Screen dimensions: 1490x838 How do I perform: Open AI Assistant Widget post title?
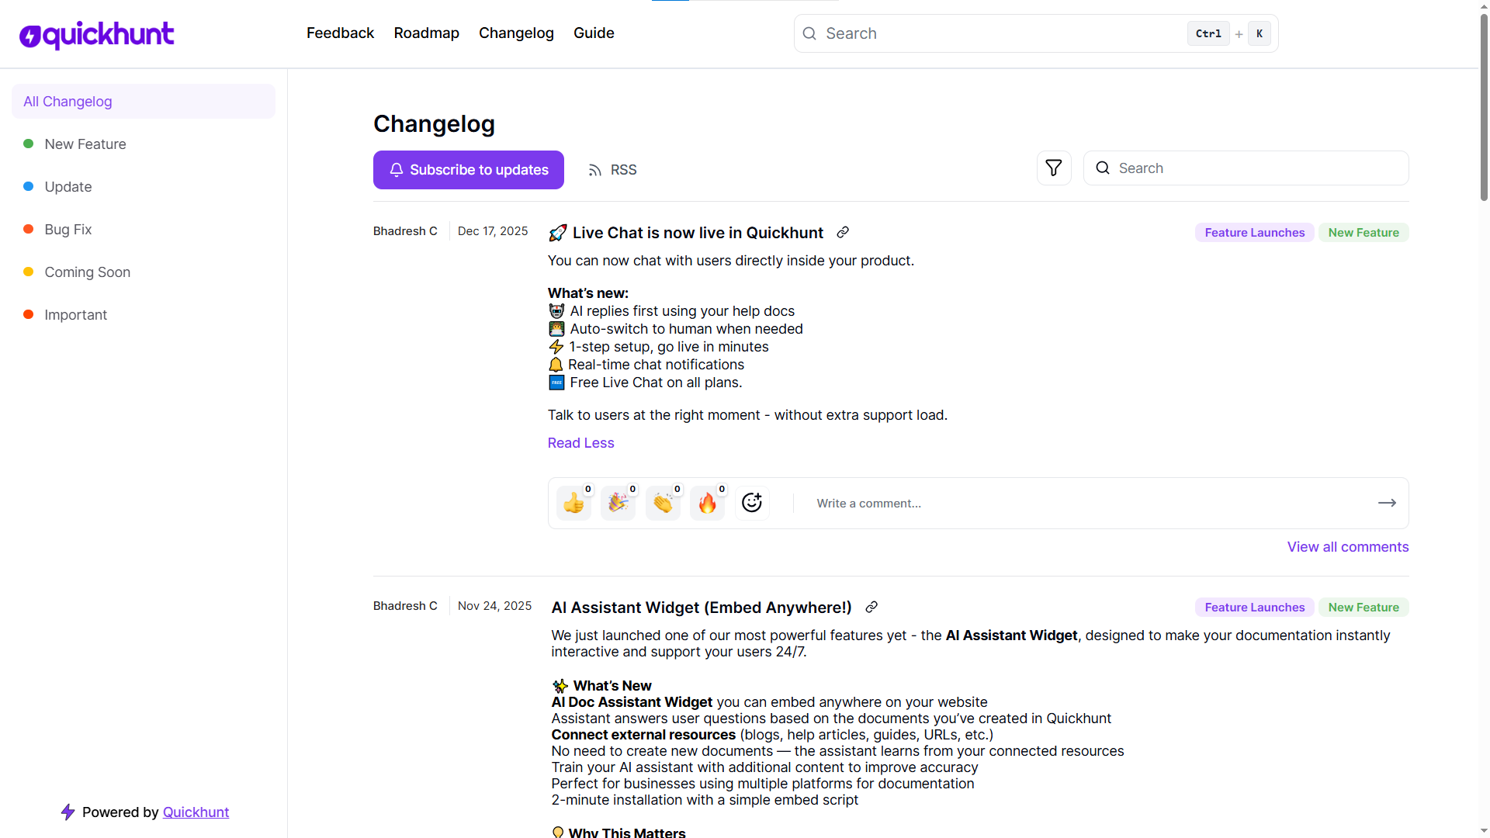point(702,608)
